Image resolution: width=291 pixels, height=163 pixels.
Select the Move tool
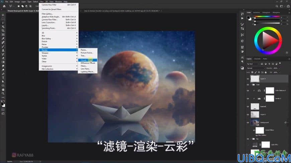(3, 15)
